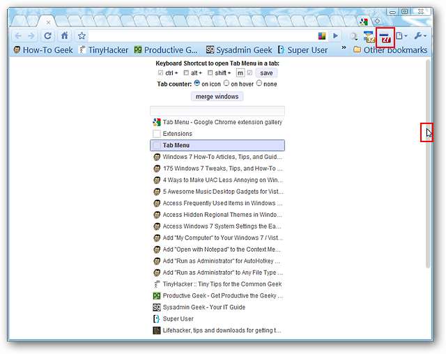The height and width of the screenshot is (354, 446).
Task: Expand the hidden bookmarks overflow chevron
Action: [344, 49]
